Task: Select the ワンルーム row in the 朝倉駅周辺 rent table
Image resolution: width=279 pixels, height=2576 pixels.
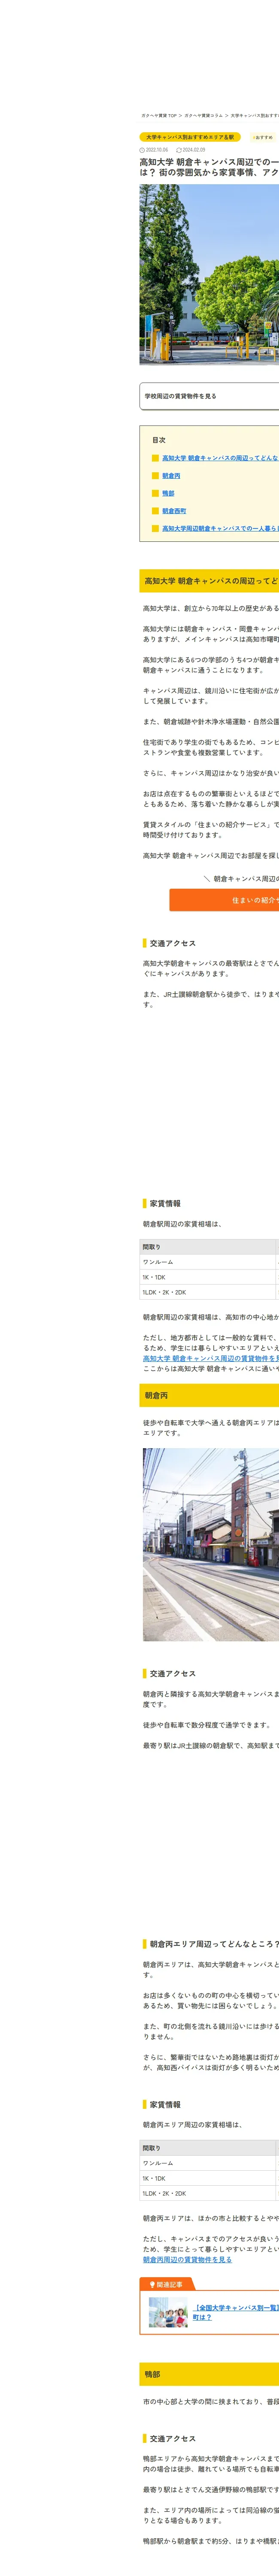Action: pos(209,1262)
